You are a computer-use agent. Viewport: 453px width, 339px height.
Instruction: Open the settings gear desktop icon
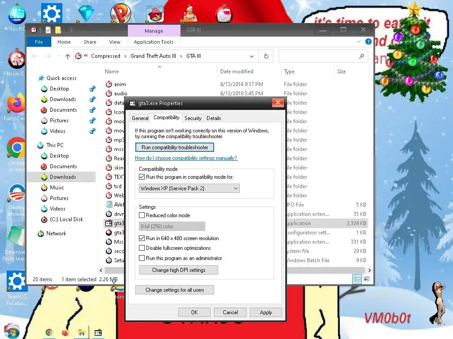tap(51, 13)
